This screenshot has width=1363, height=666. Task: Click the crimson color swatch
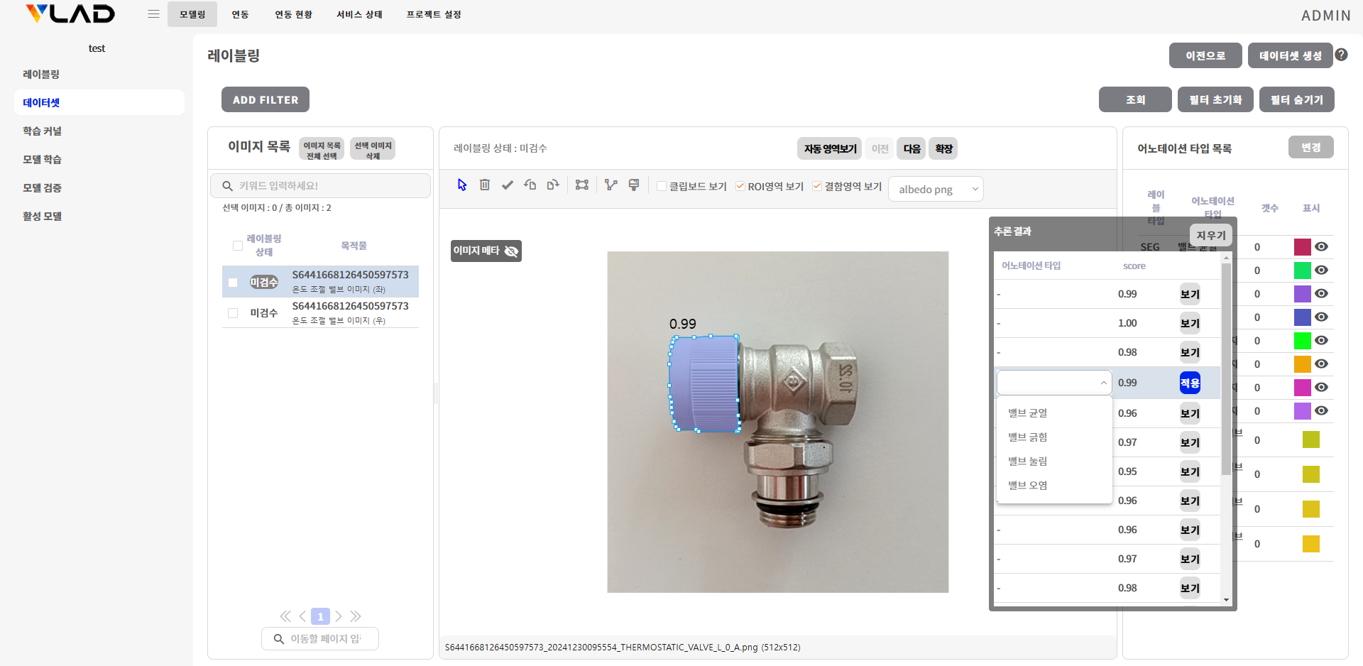[1302, 246]
